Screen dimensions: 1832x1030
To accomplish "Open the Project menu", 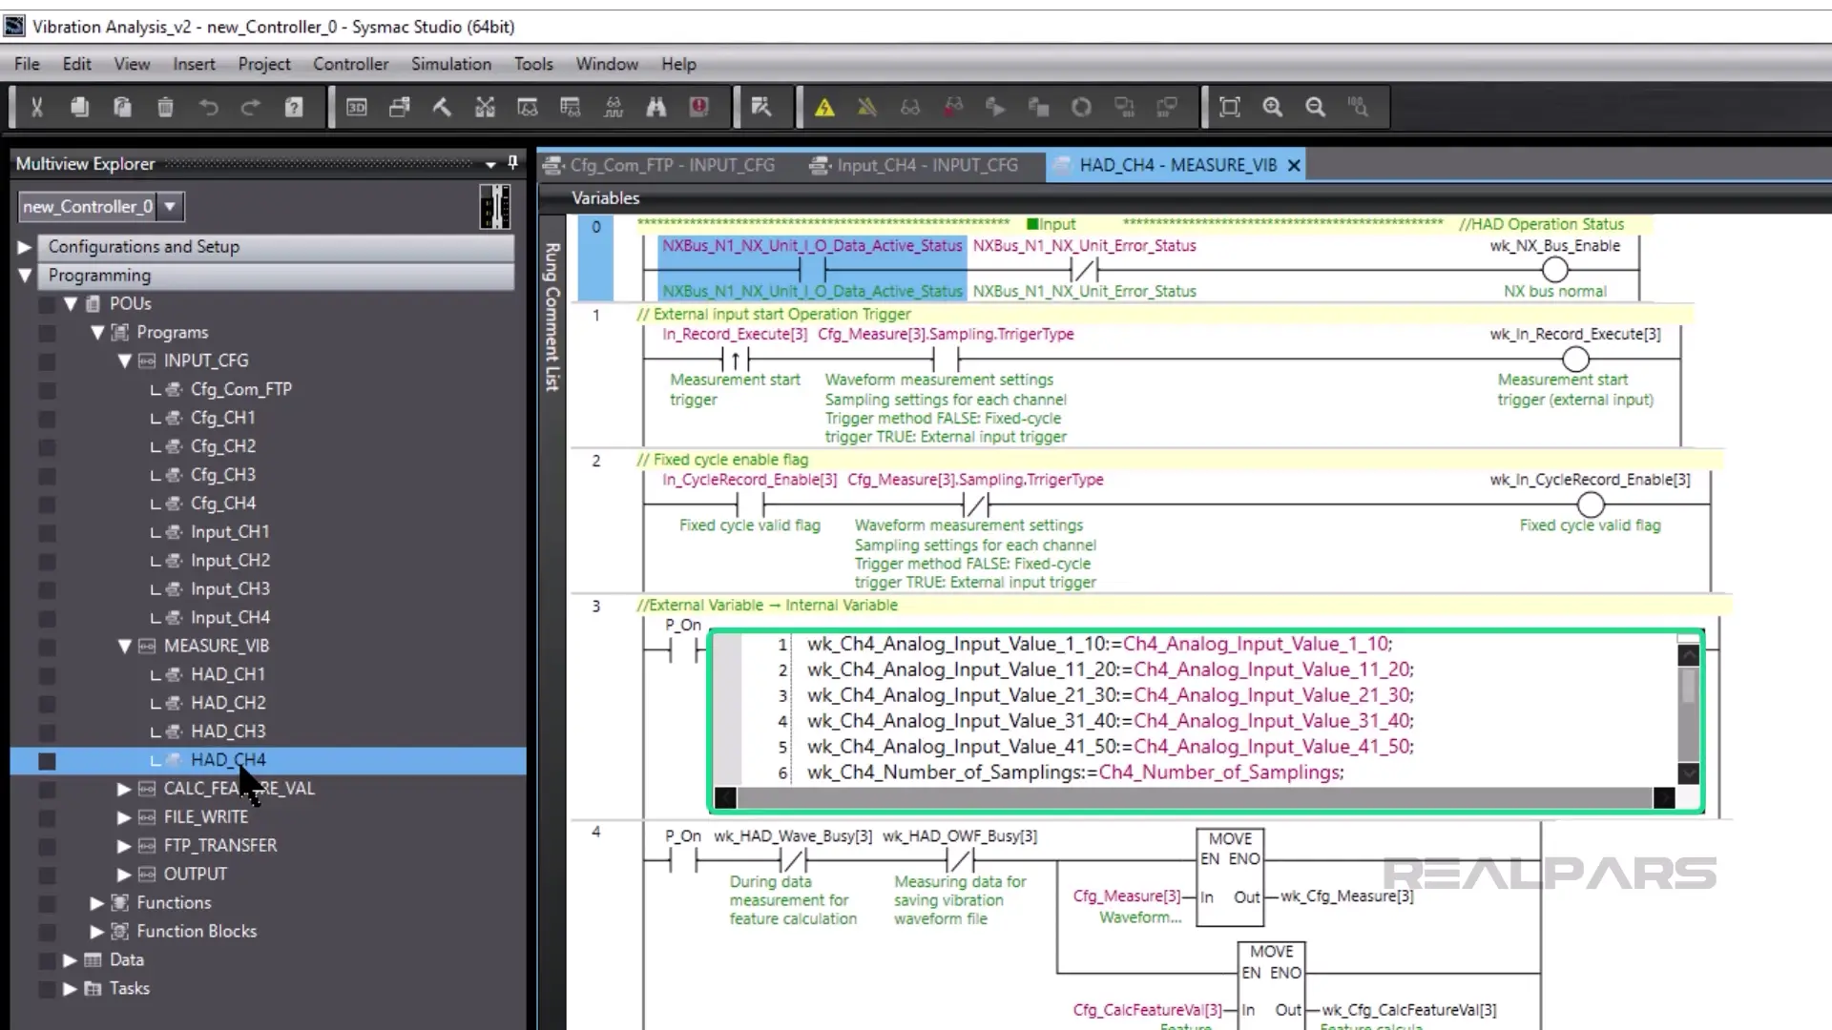I will click(264, 64).
